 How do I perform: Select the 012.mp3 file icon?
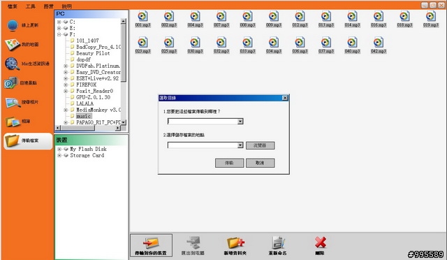click(x=300, y=16)
